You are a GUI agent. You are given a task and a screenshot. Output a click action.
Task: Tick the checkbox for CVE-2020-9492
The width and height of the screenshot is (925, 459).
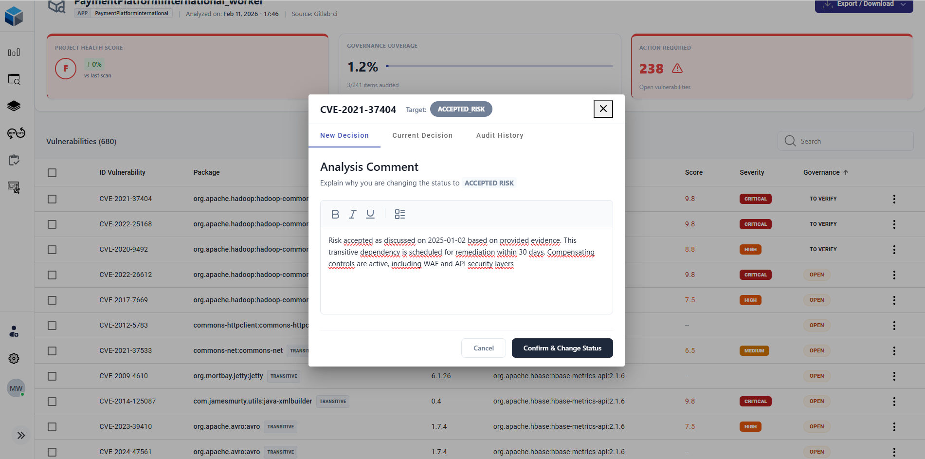(x=52, y=250)
